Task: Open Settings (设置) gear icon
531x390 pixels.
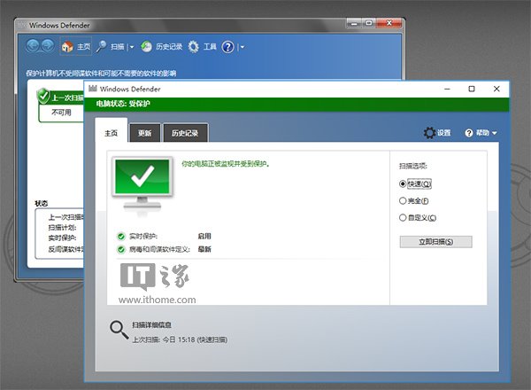Action: tap(430, 133)
